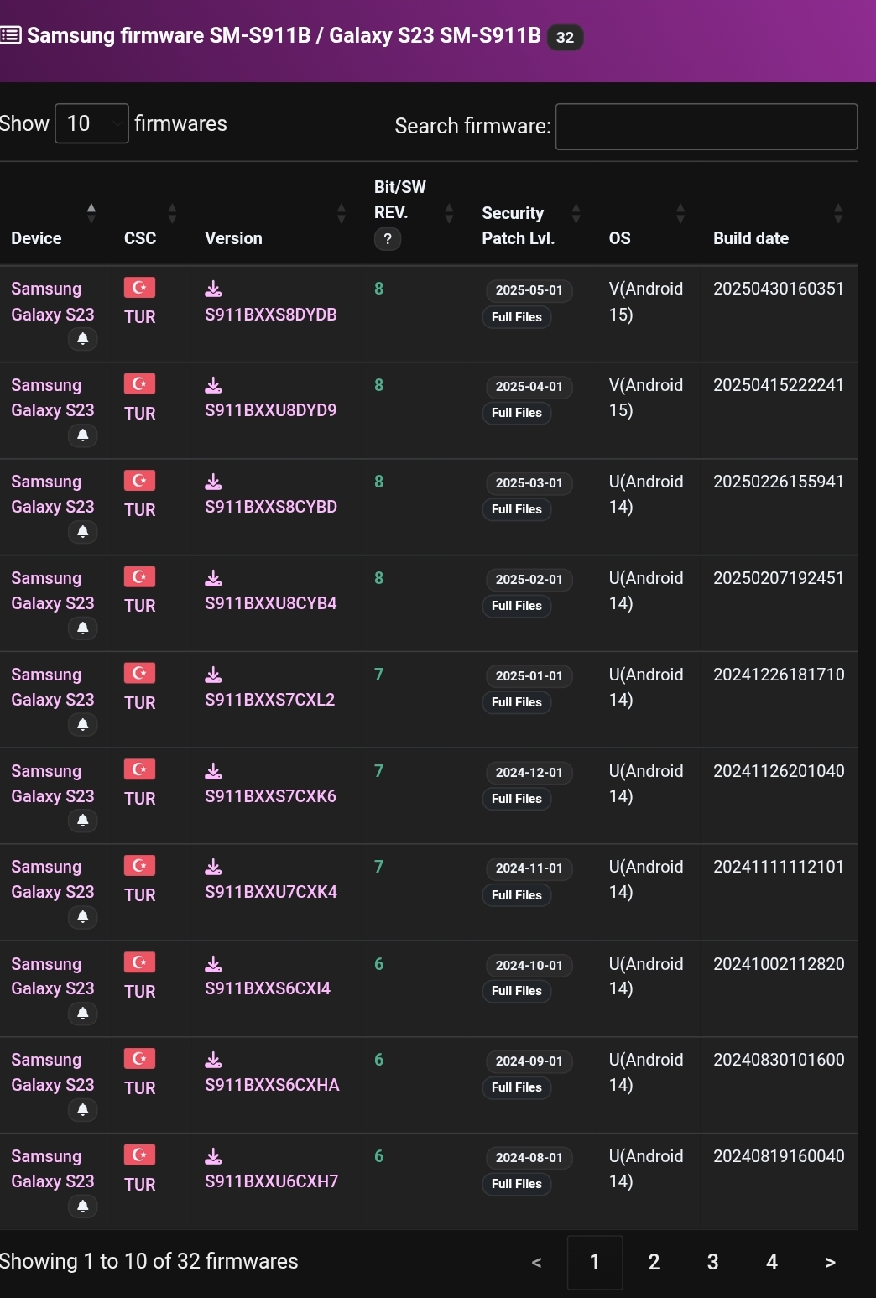The image size is (876, 1298).
Task: Click download icon above S911BXXU6CXH7
Action: (214, 1156)
